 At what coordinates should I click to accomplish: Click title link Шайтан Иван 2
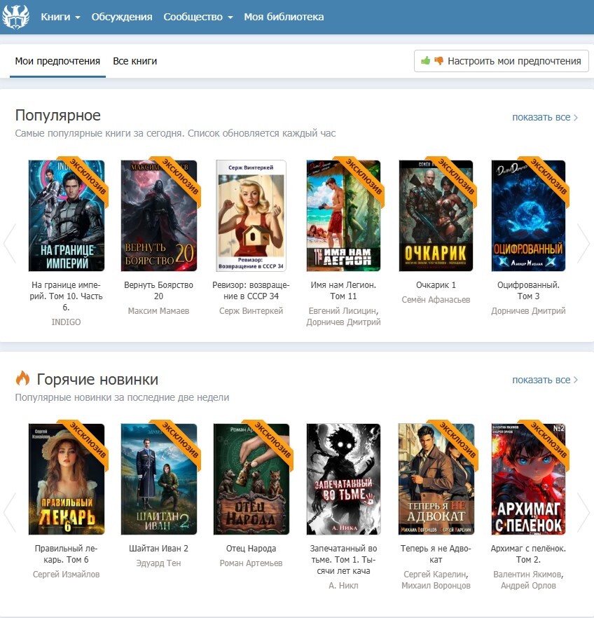click(158, 548)
